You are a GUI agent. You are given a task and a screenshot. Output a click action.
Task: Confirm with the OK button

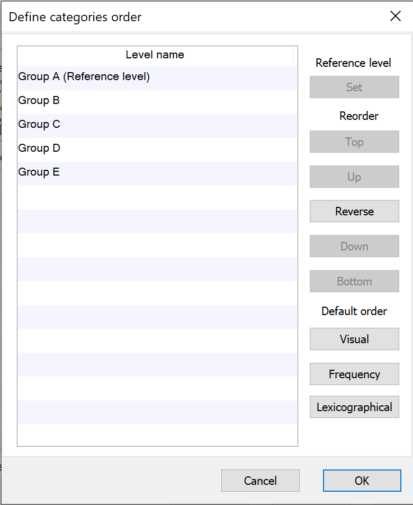click(x=362, y=481)
